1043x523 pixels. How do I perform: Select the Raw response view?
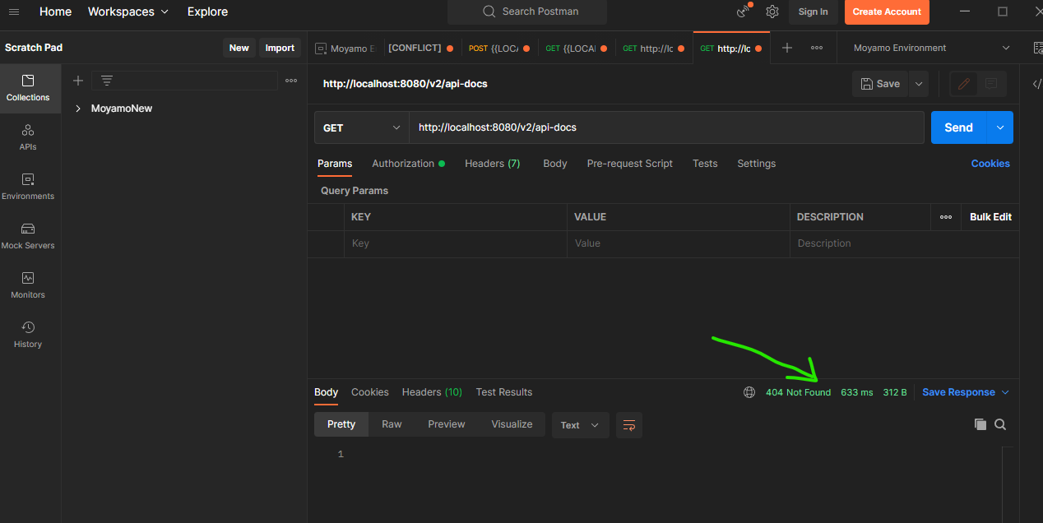pos(392,424)
